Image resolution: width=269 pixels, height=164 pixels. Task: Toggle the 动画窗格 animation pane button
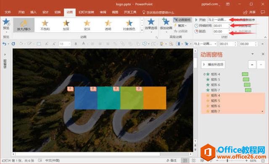coord(182,20)
